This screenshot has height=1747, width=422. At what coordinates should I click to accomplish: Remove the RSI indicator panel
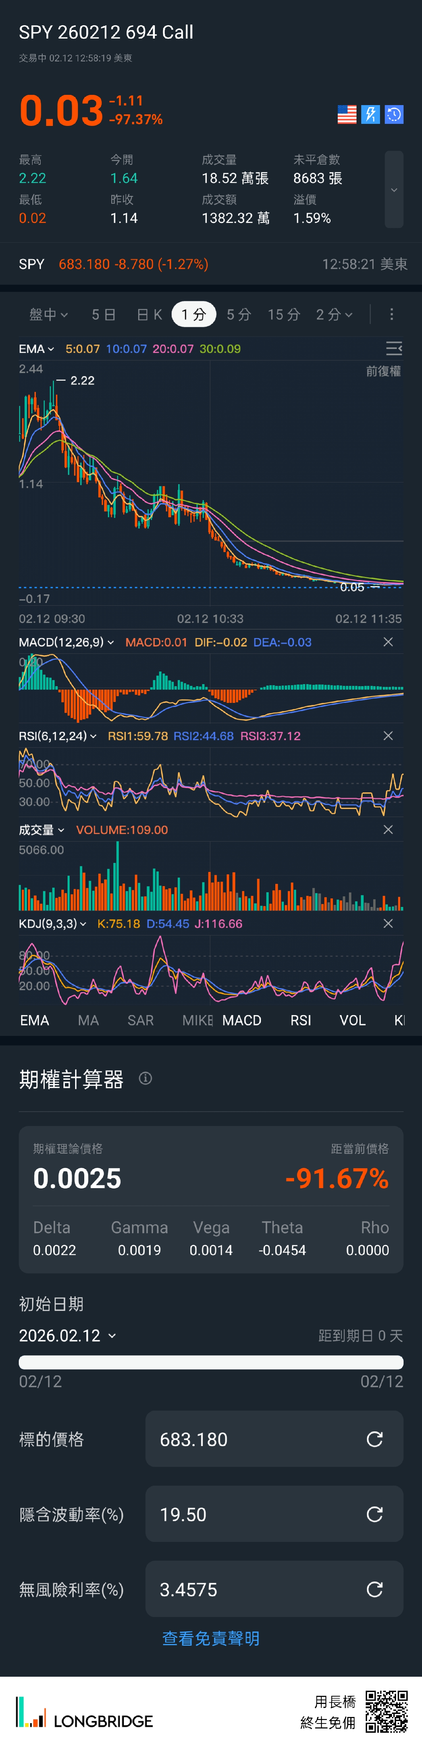[x=388, y=736]
